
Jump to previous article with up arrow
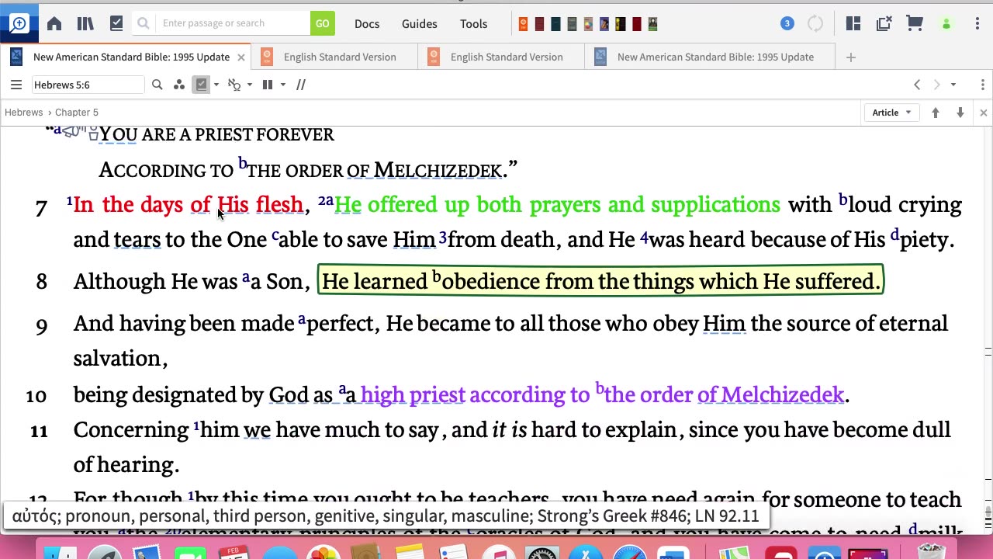pos(936,113)
